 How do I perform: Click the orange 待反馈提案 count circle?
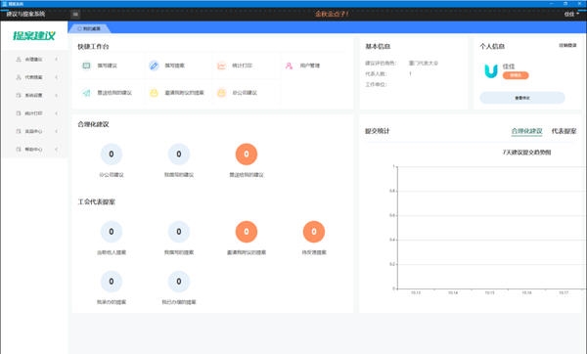coord(314,232)
